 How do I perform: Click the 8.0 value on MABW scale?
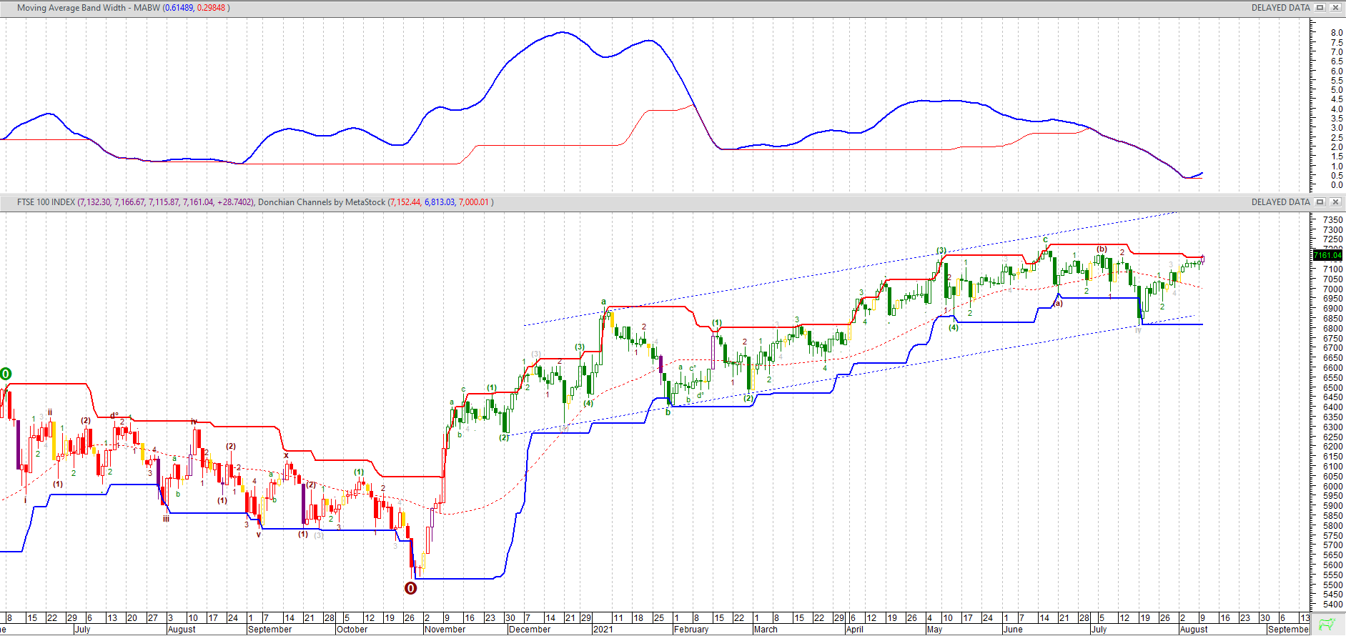pos(1336,33)
